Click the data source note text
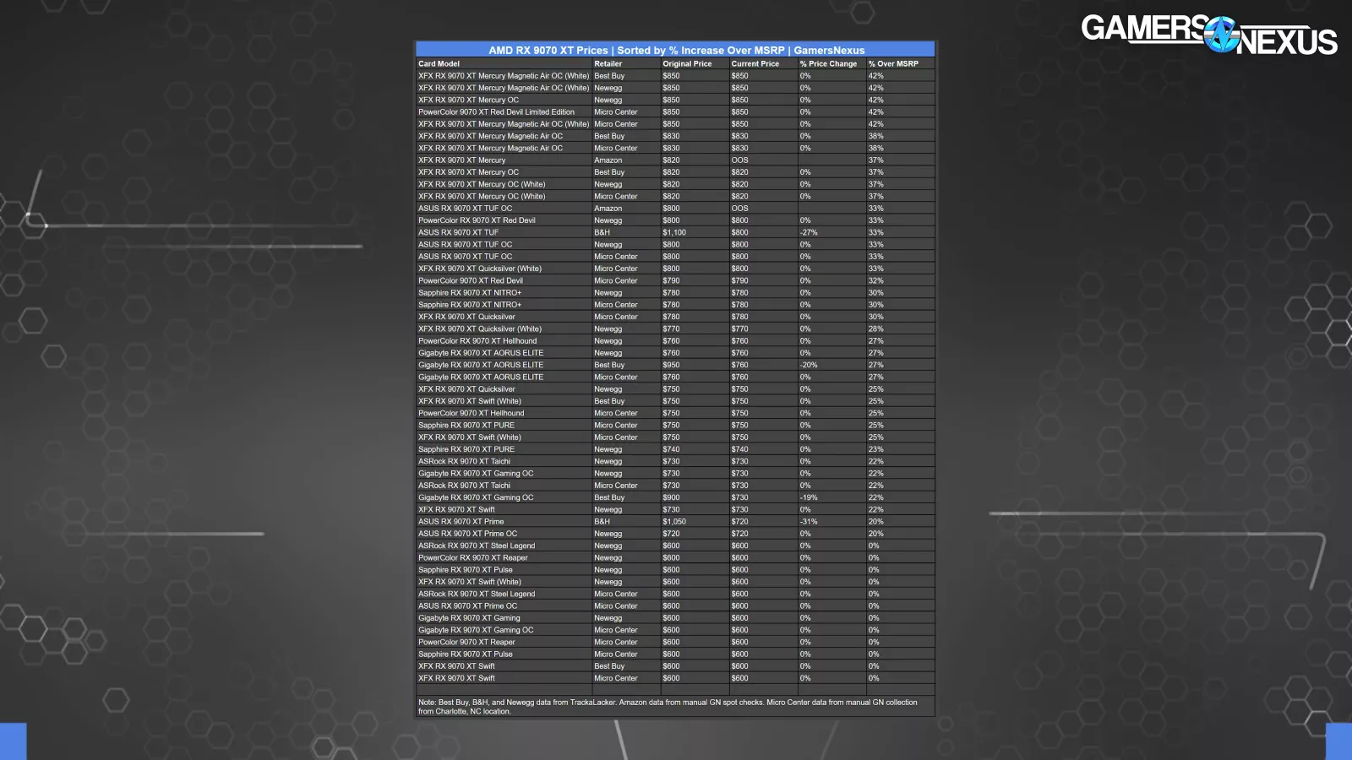Screen dimensions: 1352x760 tap(668, 707)
